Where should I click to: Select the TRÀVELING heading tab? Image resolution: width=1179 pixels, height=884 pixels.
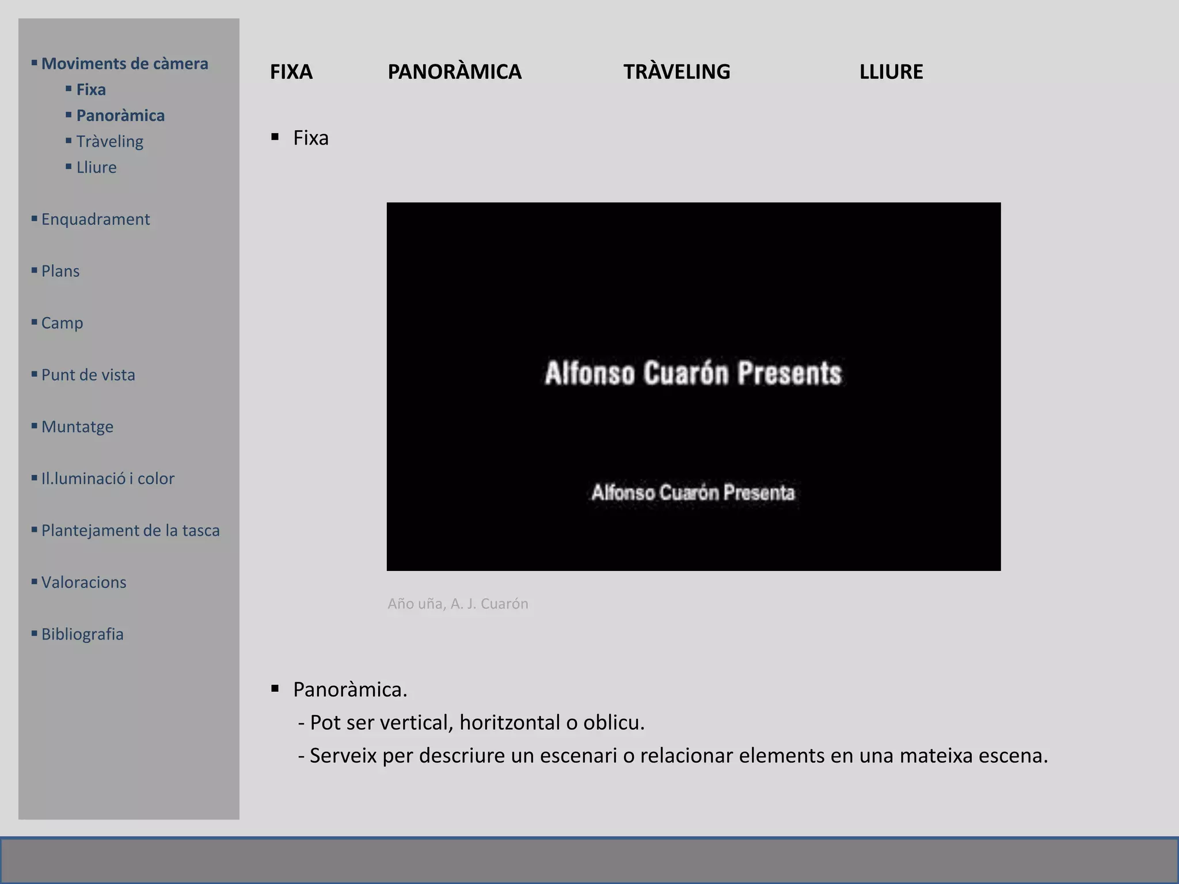tap(676, 72)
